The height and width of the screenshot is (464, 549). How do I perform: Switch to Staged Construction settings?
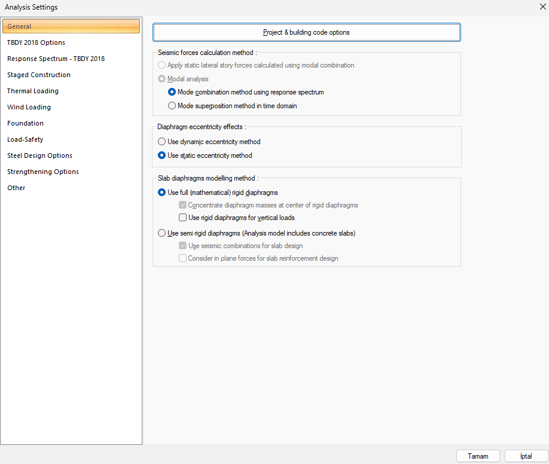click(x=39, y=75)
